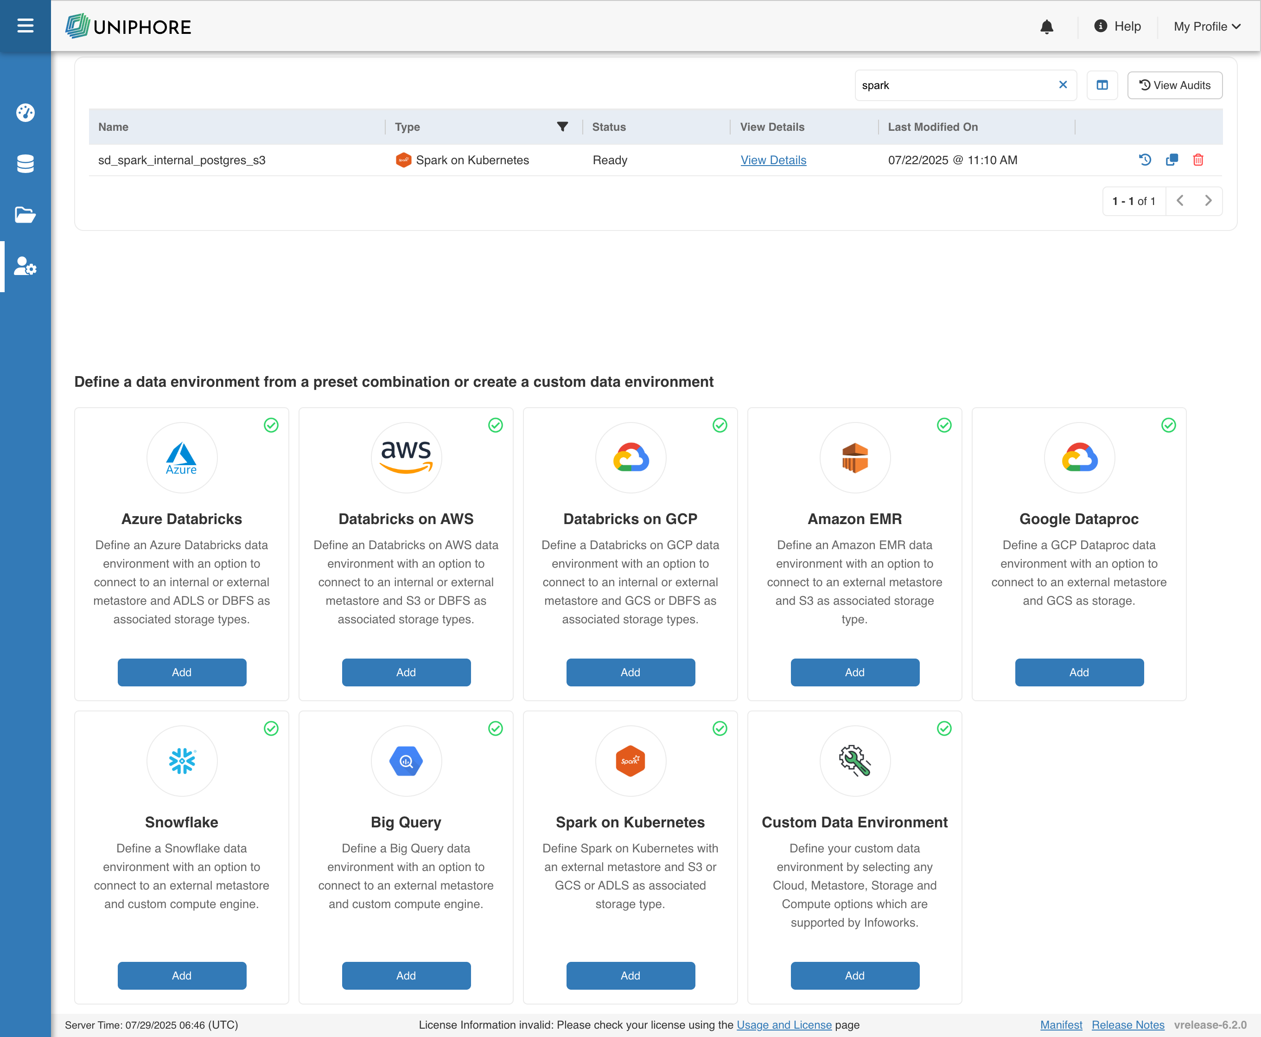Add an Amazon EMR environment

pos(854,672)
